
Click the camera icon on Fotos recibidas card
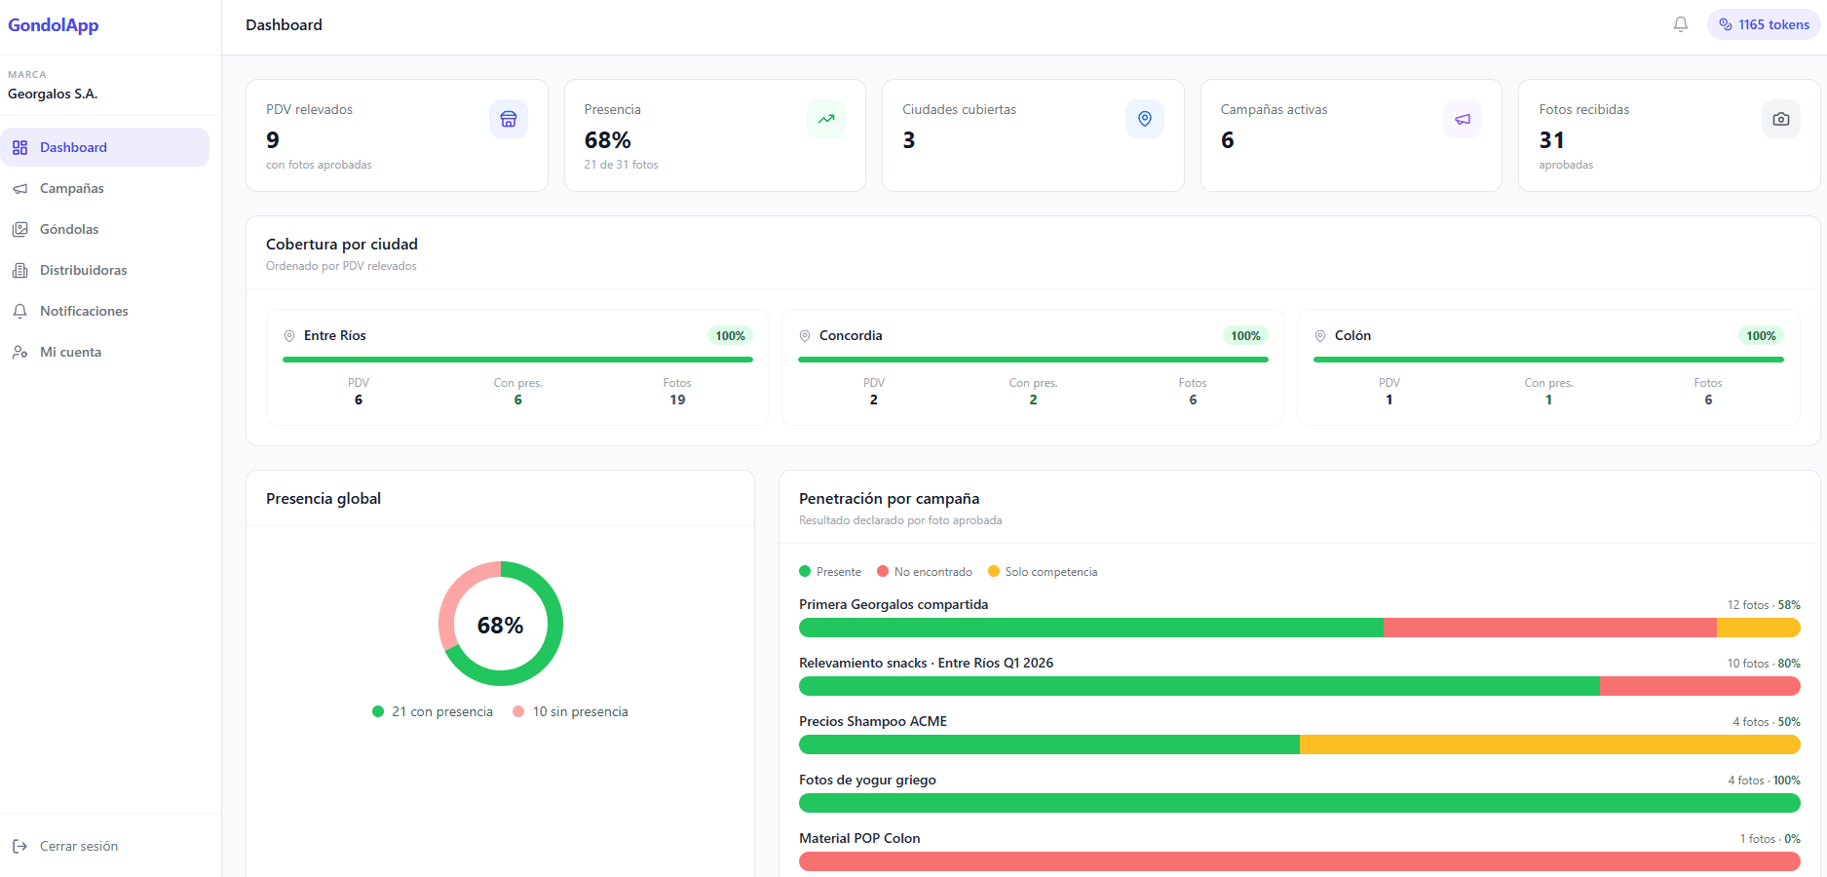point(1781,119)
